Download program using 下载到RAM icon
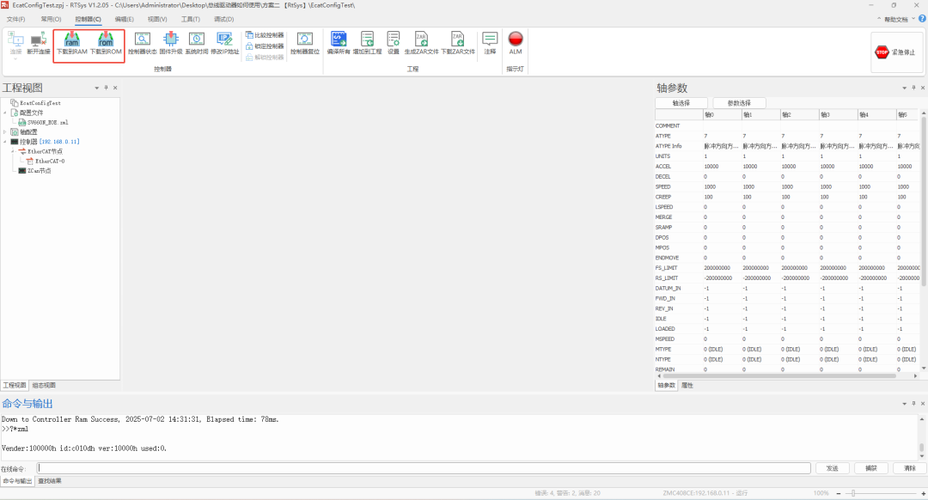Image resolution: width=928 pixels, height=500 pixels. (71, 44)
